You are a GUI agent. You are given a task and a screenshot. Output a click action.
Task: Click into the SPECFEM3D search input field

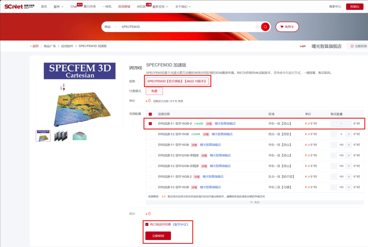[186, 27]
